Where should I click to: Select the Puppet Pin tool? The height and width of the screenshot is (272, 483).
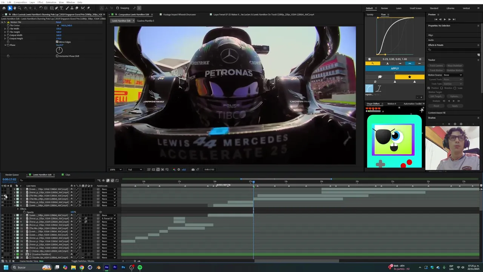(x=88, y=8)
